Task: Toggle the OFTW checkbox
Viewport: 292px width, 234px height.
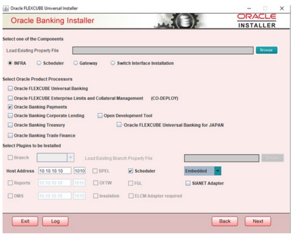Action: (95, 183)
